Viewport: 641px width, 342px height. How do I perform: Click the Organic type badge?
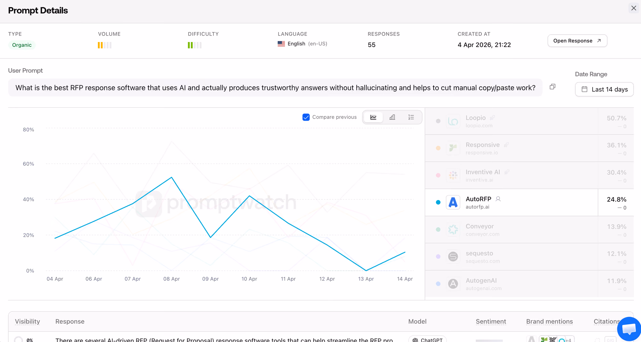pyautogui.click(x=22, y=45)
